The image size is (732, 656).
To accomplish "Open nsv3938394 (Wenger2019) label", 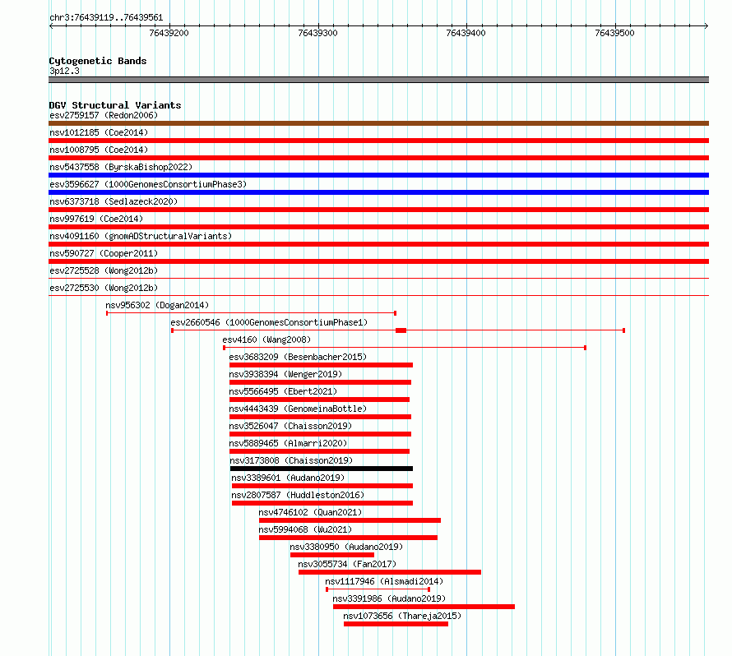I will tap(285, 374).
